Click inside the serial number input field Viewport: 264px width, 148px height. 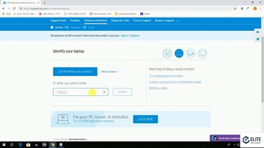(80, 92)
